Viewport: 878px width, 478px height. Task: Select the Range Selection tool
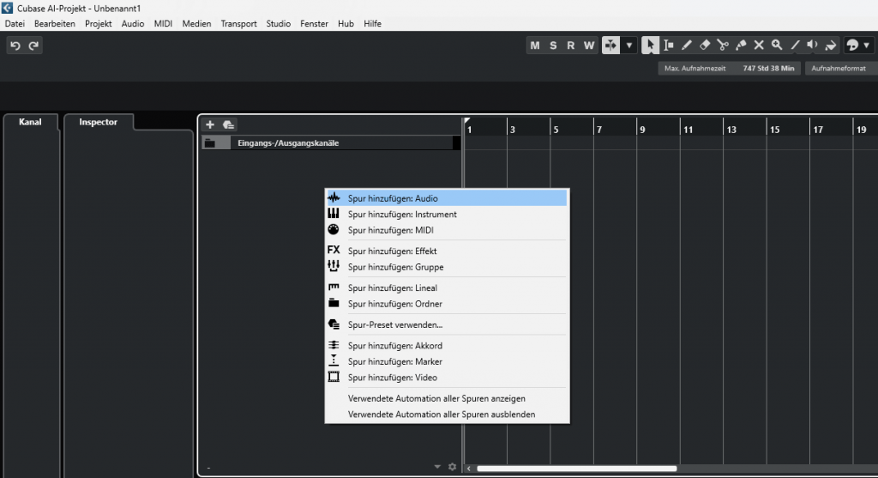(669, 45)
